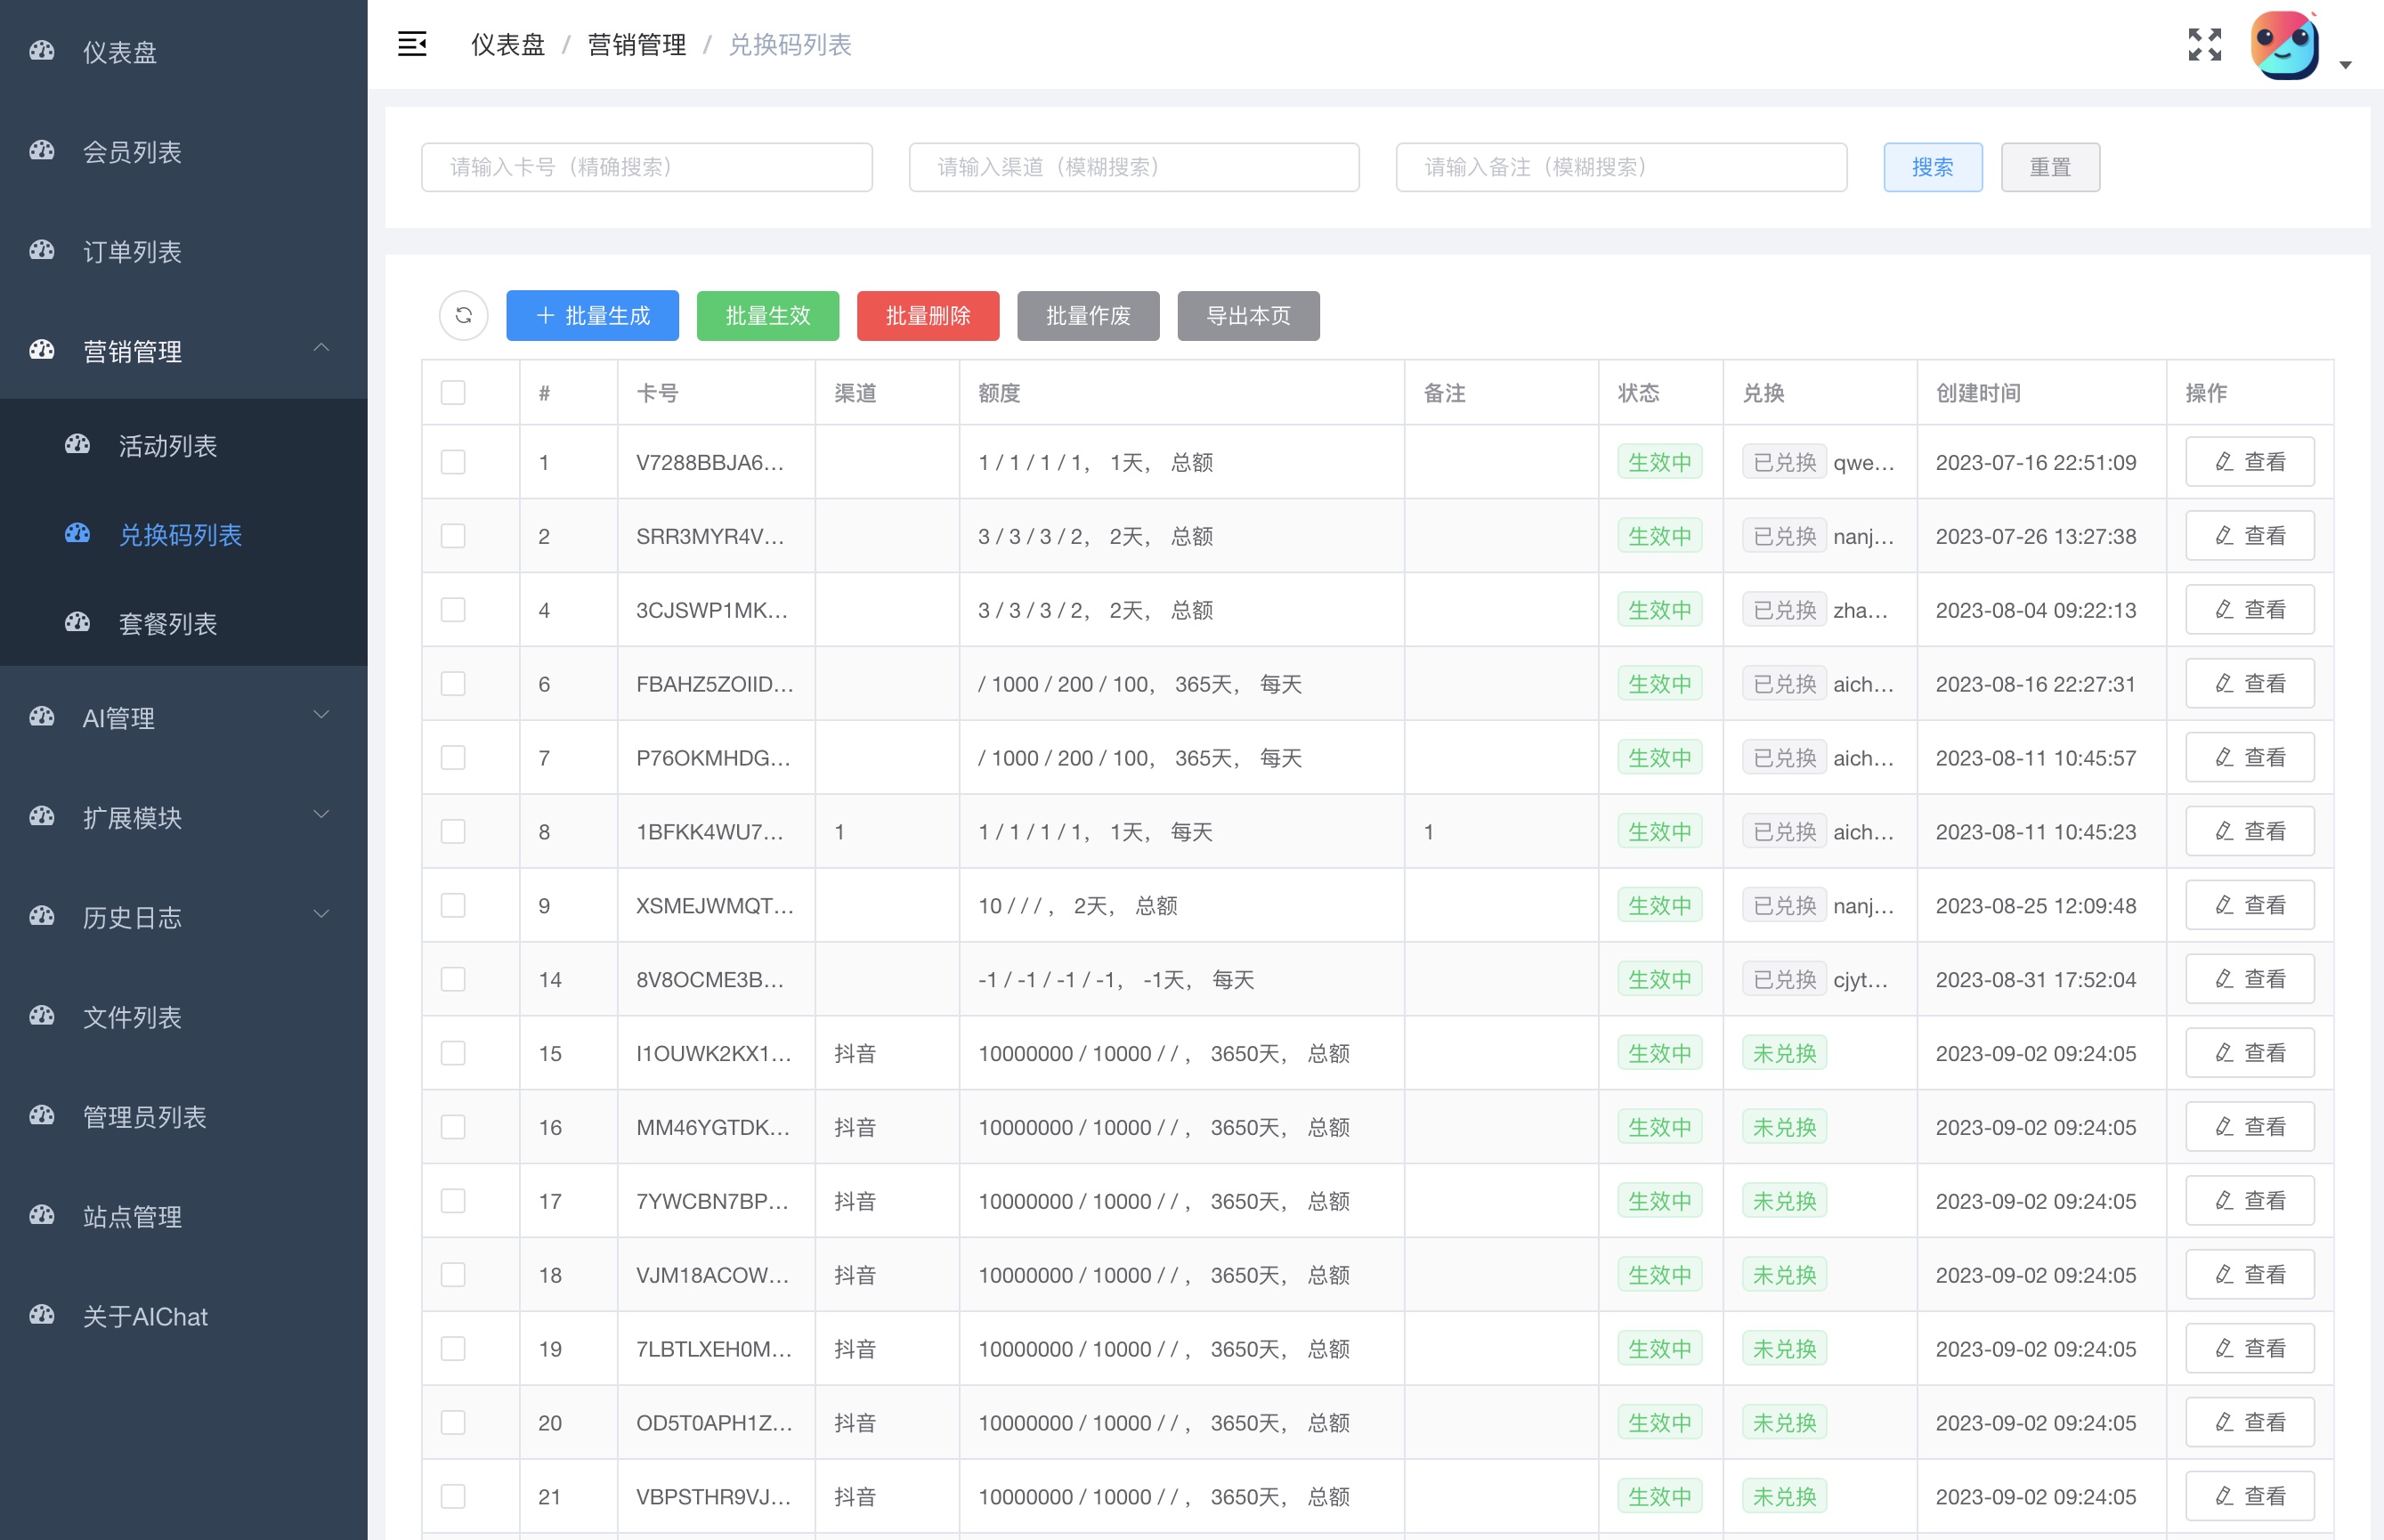Toggle fullscreen mode icon
2384x1540 pixels.
tap(2204, 44)
